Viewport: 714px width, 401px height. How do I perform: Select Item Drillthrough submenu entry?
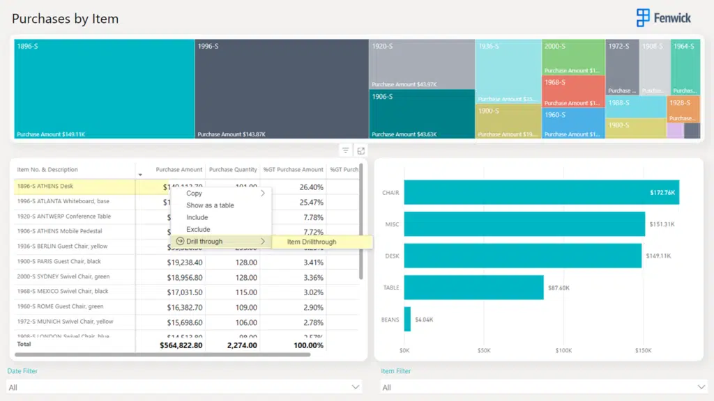[x=312, y=242]
